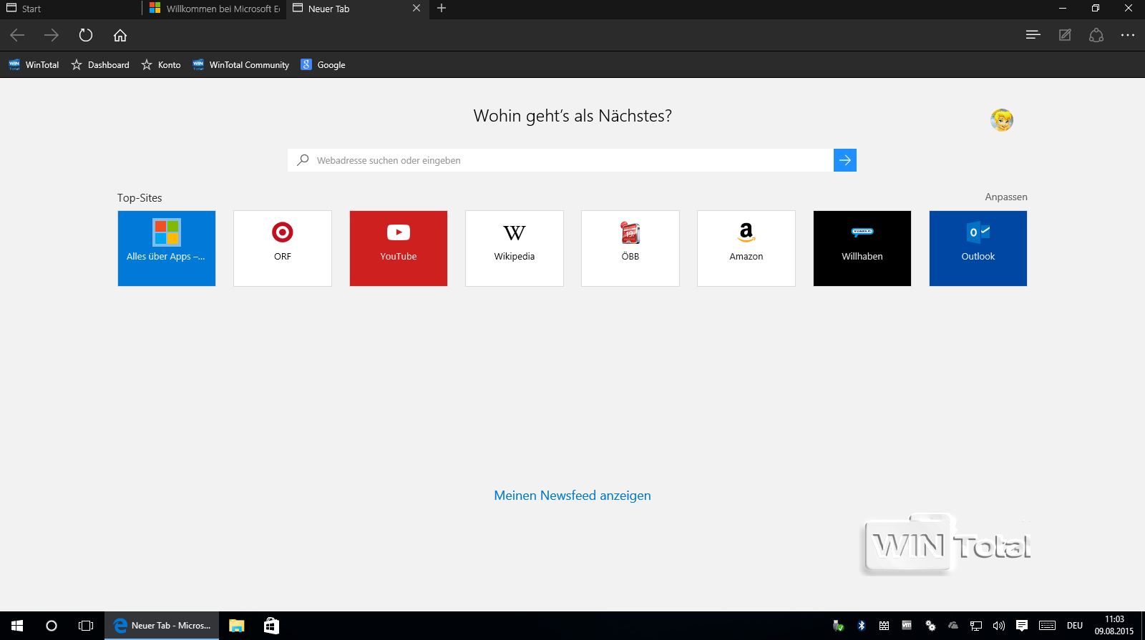The image size is (1145, 640).
Task: Open the volume speaker tray icon
Action: pos(999,626)
